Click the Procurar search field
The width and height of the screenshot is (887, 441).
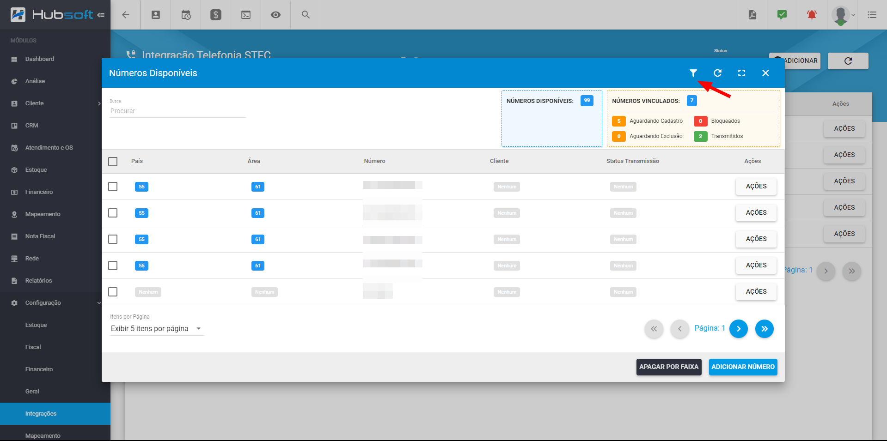[x=177, y=111]
